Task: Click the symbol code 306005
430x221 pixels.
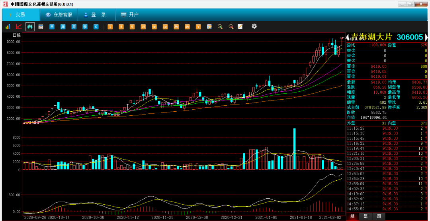Action: pos(410,37)
